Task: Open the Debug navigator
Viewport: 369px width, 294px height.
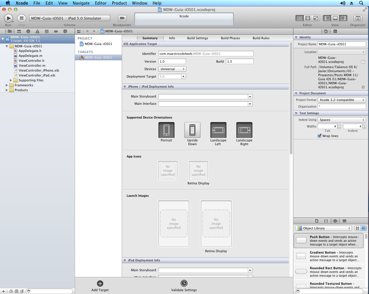Action: pos(47,31)
